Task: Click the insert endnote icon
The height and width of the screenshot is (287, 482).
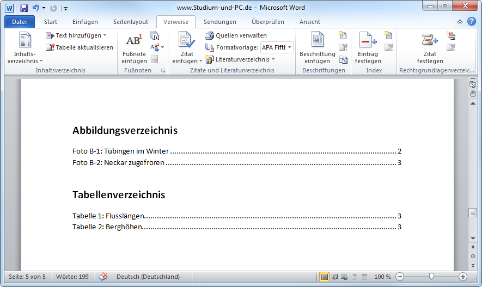Action: coord(155,35)
